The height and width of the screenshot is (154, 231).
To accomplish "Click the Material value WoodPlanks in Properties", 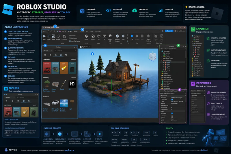I will [x=174, y=103].
